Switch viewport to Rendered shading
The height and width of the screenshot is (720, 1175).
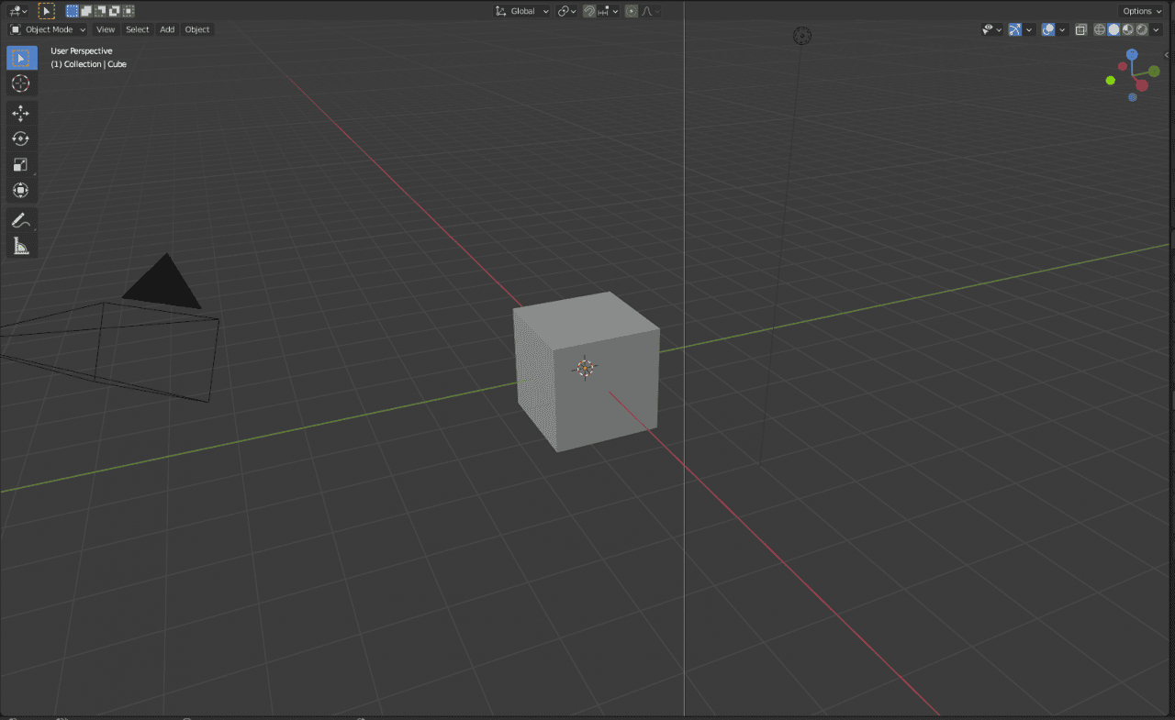point(1141,29)
